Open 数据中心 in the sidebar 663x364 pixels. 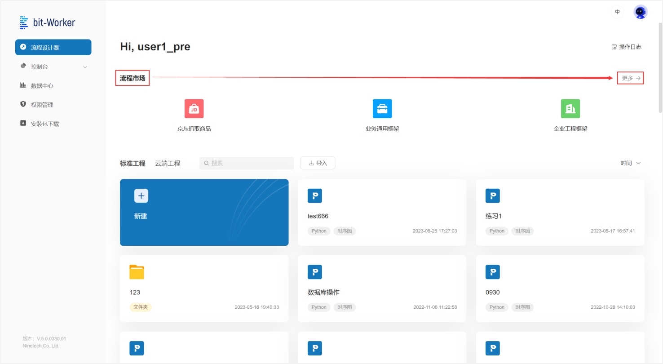click(42, 86)
